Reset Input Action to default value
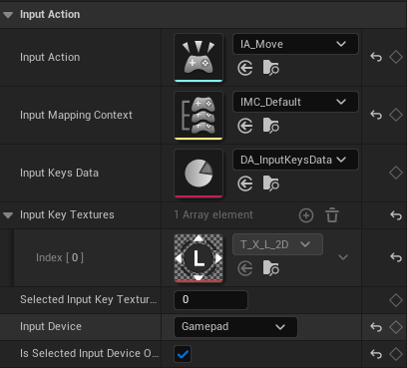The width and height of the screenshot is (407, 368). pyautogui.click(x=376, y=57)
